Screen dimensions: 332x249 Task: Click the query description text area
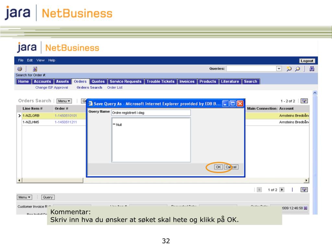point(151,140)
